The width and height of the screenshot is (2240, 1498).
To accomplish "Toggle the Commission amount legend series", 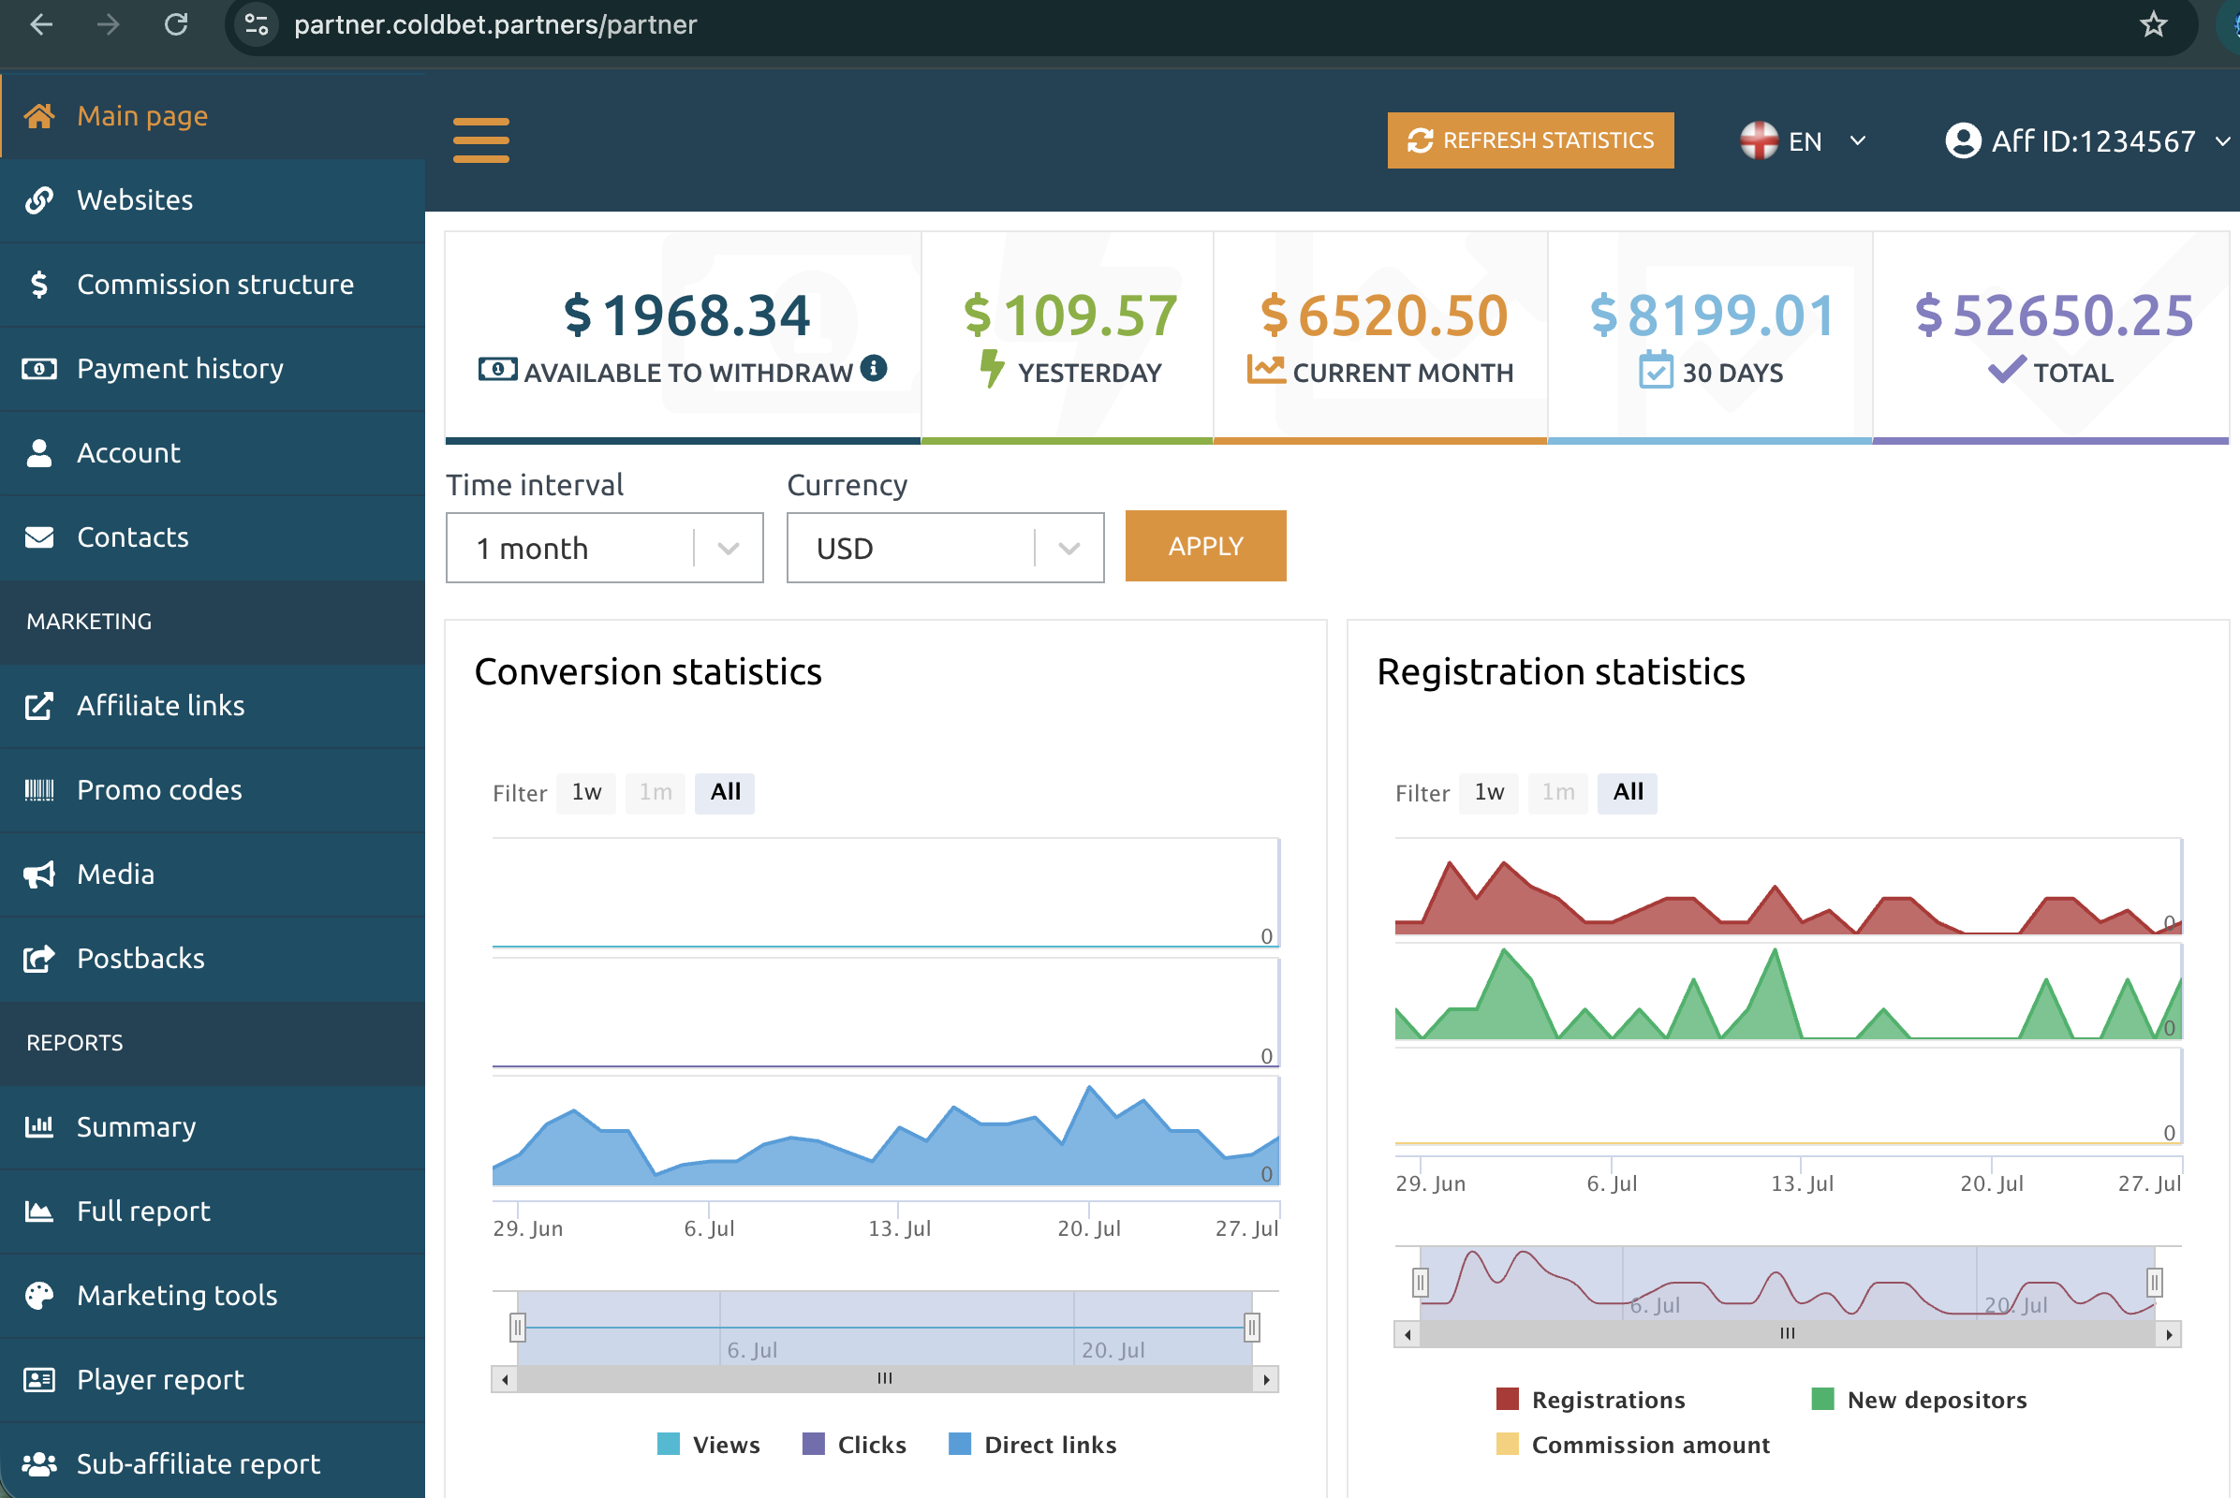I will 1633,1445.
